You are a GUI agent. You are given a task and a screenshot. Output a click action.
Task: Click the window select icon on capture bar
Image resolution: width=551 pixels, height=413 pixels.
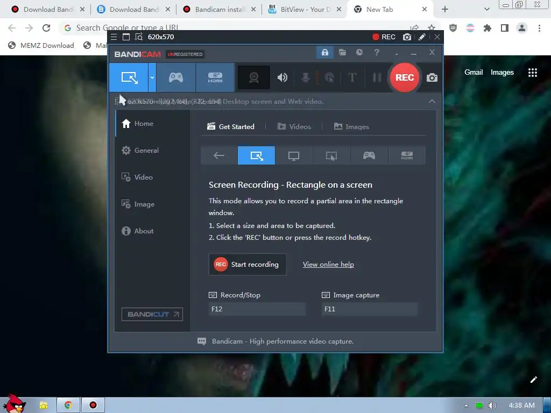[126, 37]
